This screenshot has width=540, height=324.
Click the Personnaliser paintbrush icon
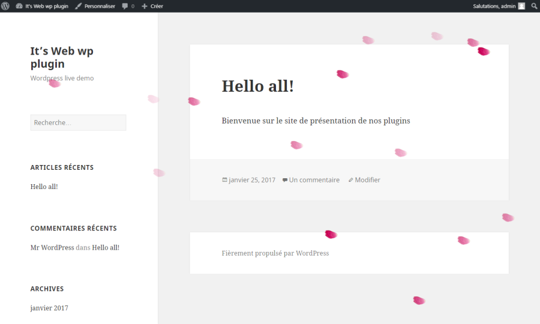coord(78,6)
